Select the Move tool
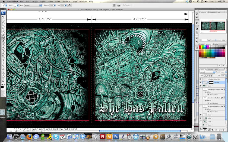This screenshot has height=142, width=228. coord(3,17)
